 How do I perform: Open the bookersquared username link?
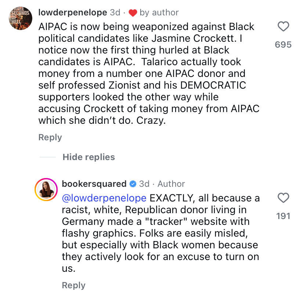point(94,184)
